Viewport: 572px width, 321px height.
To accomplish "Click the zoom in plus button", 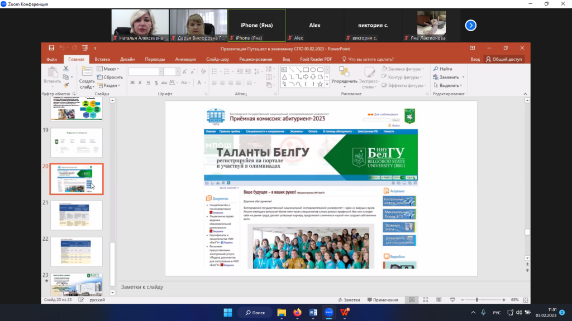I will pyautogui.click(x=504, y=300).
